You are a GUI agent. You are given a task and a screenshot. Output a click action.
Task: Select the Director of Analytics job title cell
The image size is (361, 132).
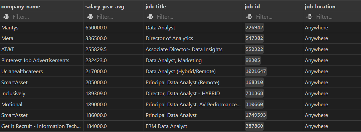(x=193, y=38)
